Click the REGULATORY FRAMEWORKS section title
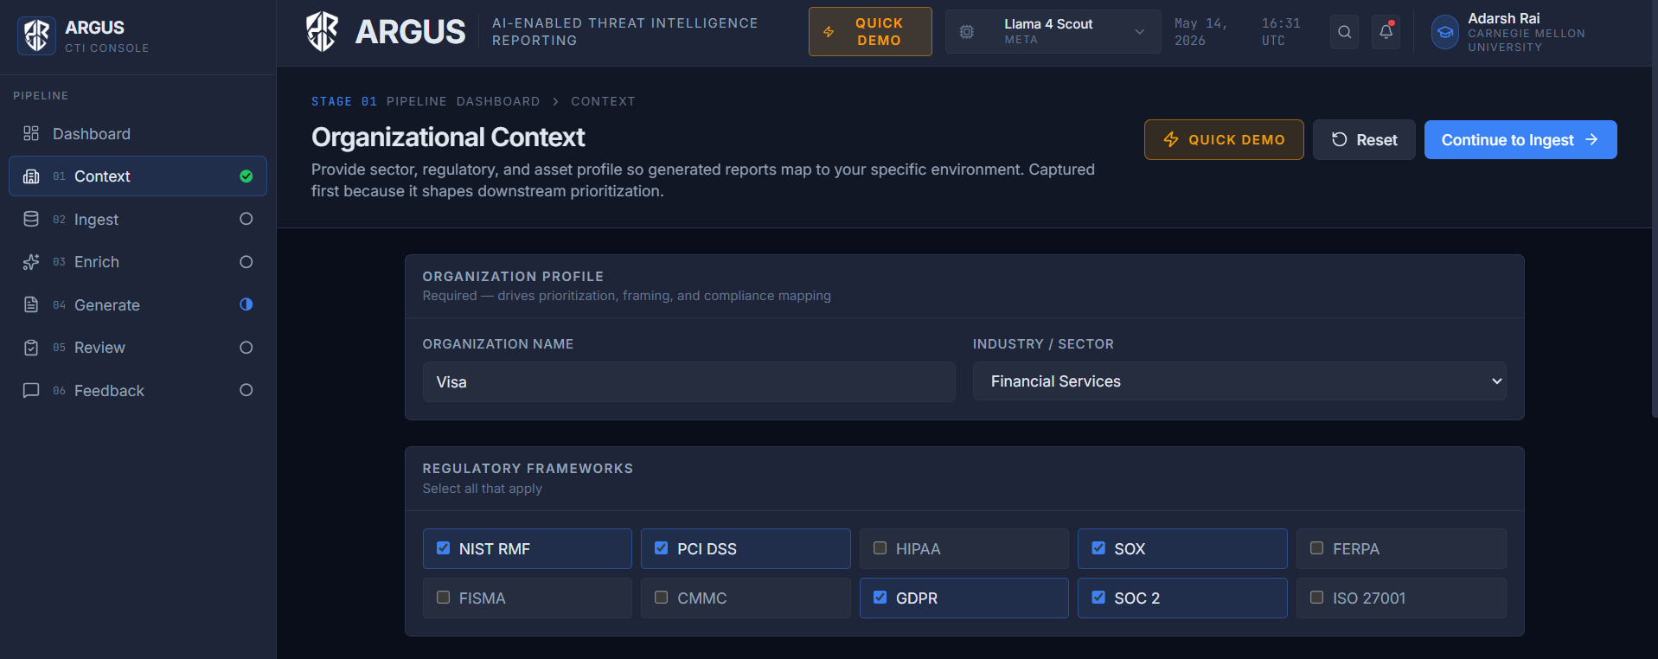 pos(528,469)
